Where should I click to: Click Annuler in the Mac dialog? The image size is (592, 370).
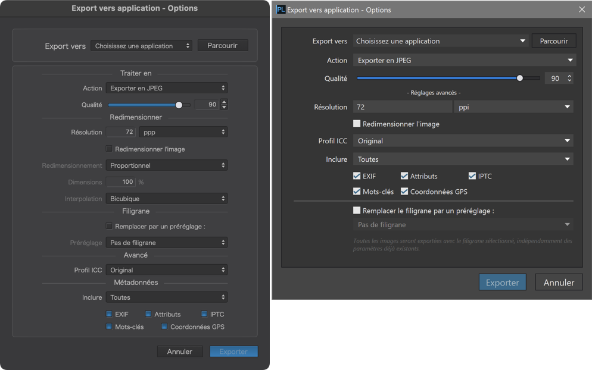(x=180, y=351)
